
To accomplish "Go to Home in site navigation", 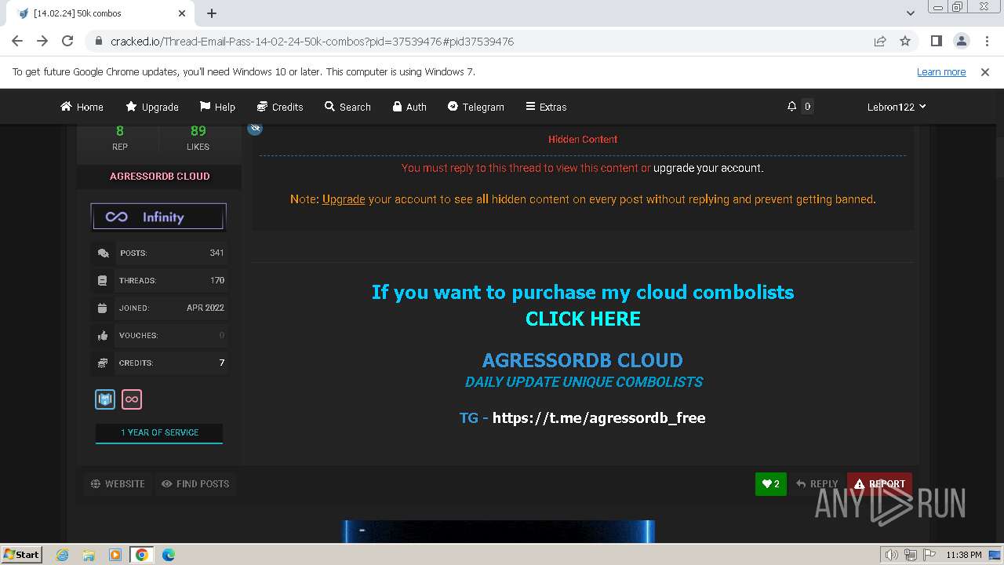I will click(x=82, y=107).
